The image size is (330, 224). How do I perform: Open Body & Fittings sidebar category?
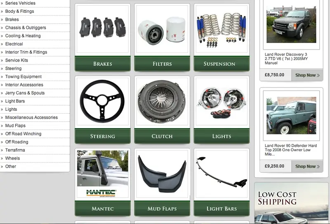19,11
